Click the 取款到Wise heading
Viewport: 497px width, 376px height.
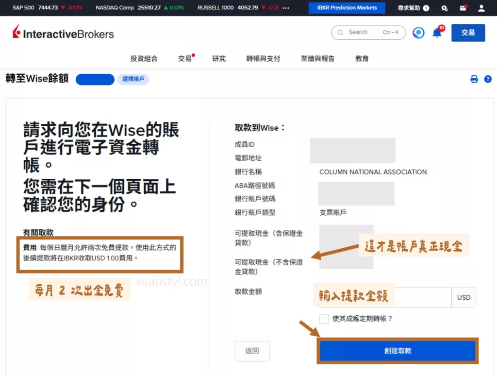click(260, 128)
